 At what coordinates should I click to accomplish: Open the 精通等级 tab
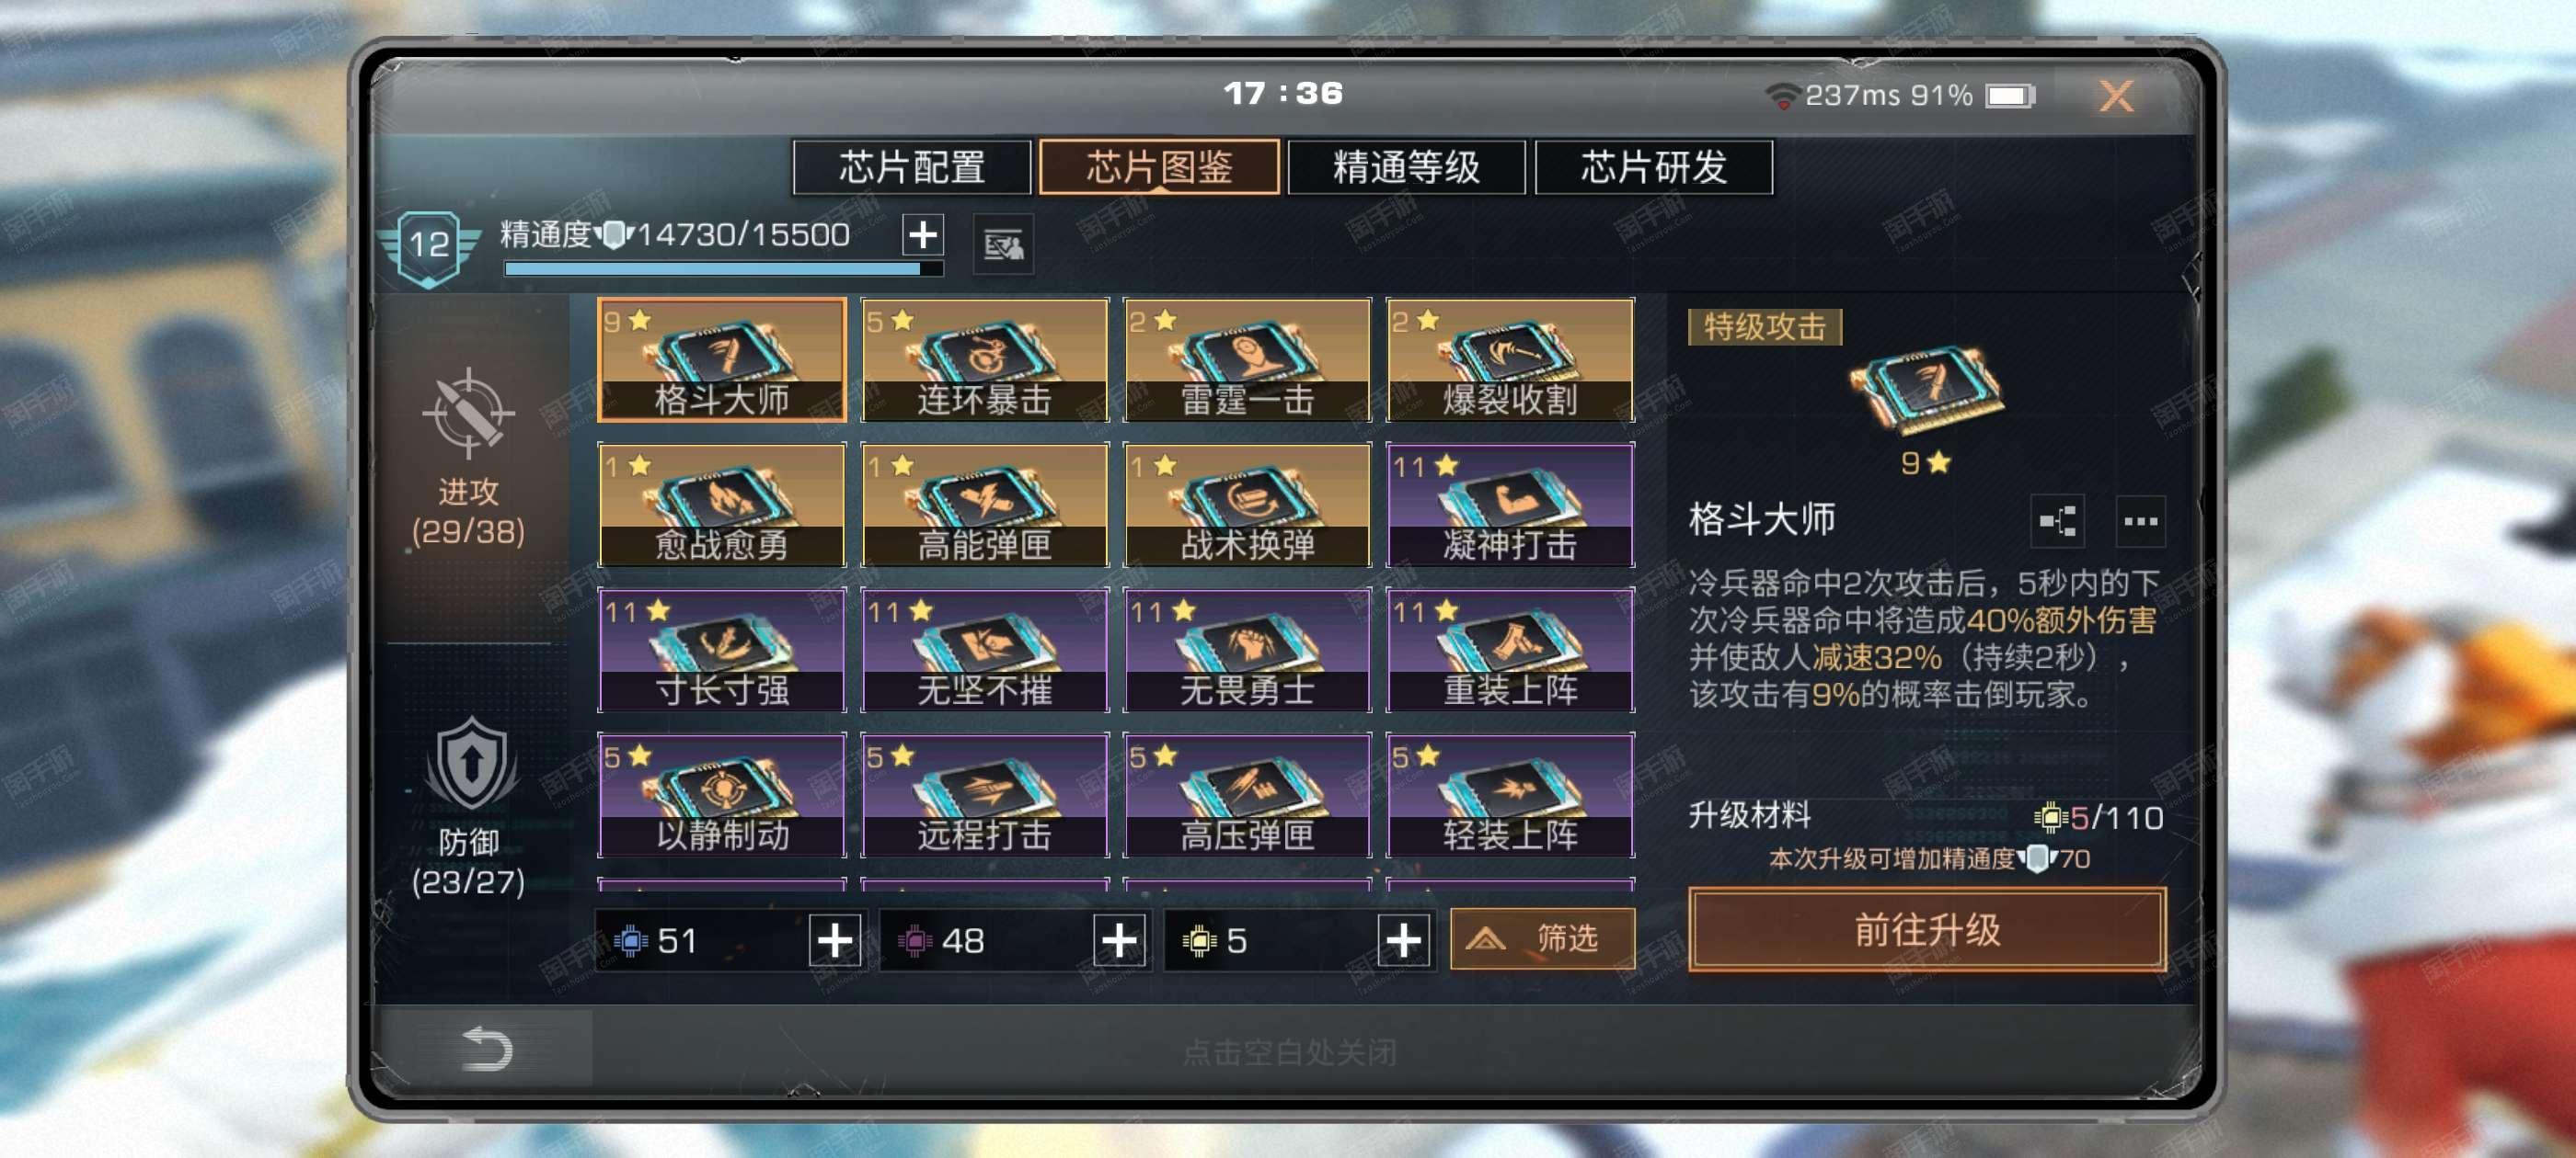(1406, 167)
